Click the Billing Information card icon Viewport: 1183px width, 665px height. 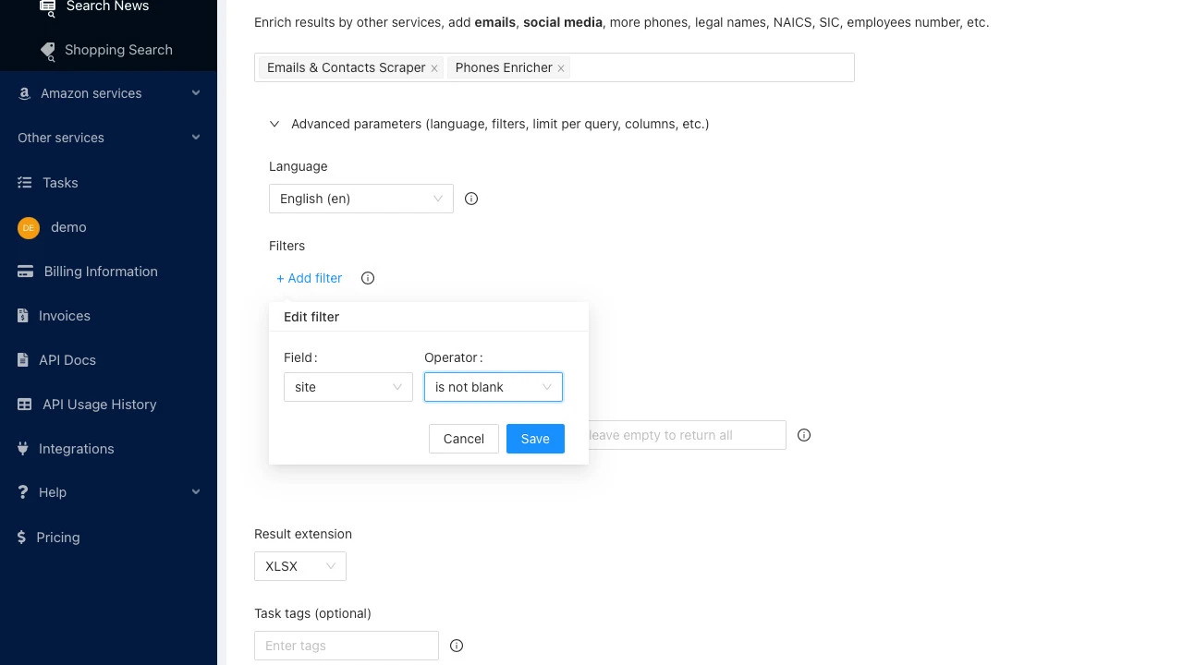(x=26, y=272)
